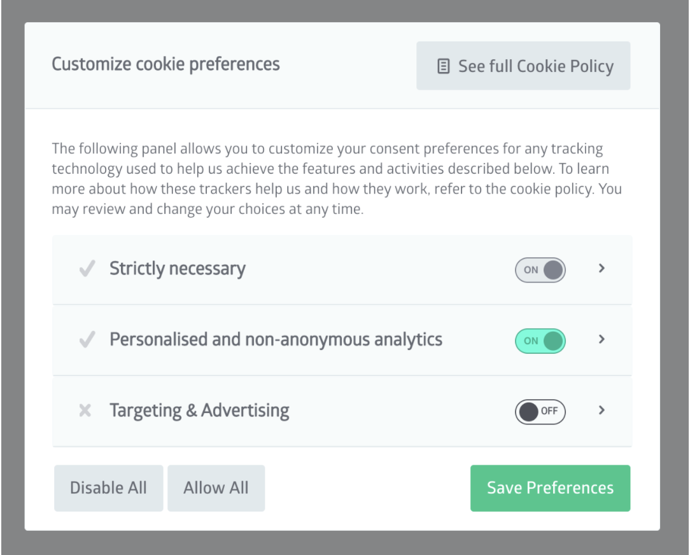690x555 pixels.
Task: Toggle the Strictly necessary switch
Action: coord(540,270)
